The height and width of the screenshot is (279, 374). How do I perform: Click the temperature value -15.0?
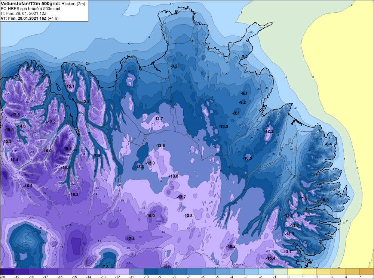(x=150, y=163)
